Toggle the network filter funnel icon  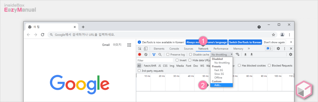point(154,54)
